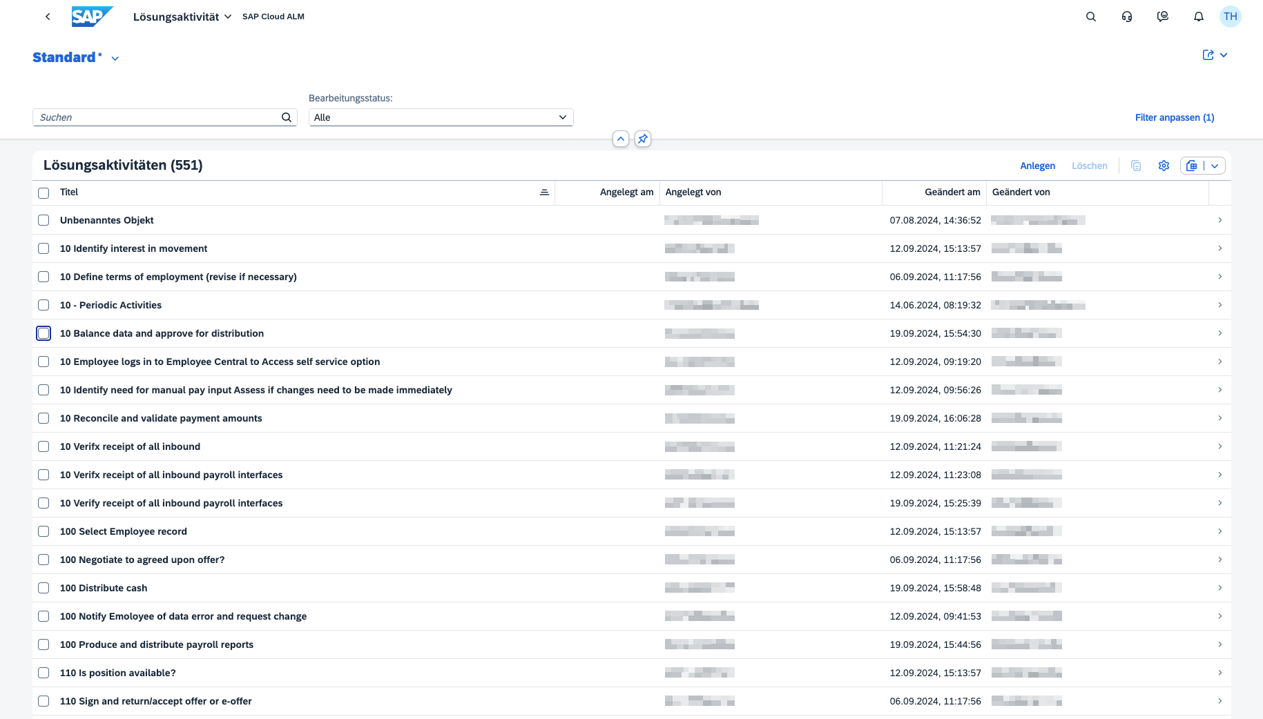Tick the select-all checkbox in table header
The height and width of the screenshot is (719, 1263).
click(44, 193)
